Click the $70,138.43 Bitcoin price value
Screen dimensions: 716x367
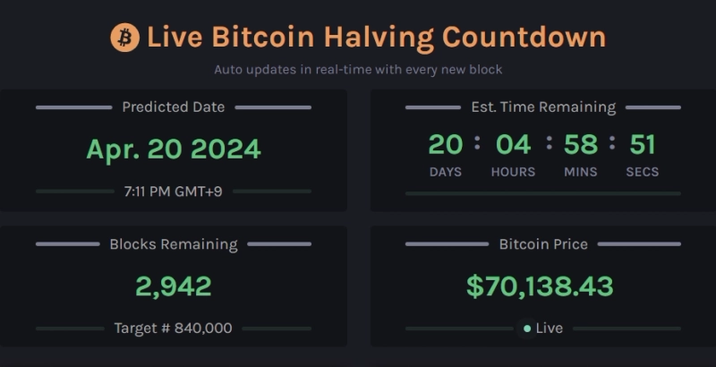pos(540,286)
